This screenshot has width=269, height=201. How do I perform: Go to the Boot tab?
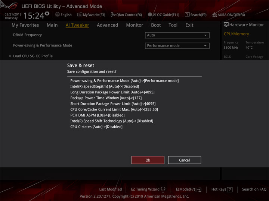156,25
